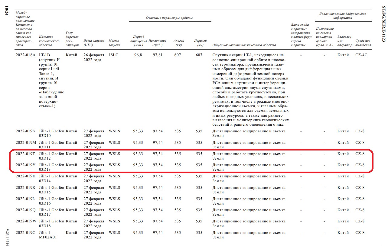Select the designation cell 2022-019R
This screenshot has height=249, width=388.
pyautogui.click(x=25, y=187)
